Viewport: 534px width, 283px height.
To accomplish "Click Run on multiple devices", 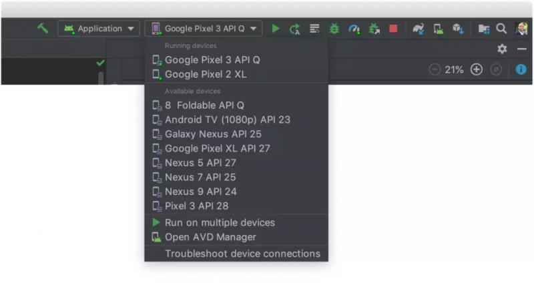I will pos(220,222).
